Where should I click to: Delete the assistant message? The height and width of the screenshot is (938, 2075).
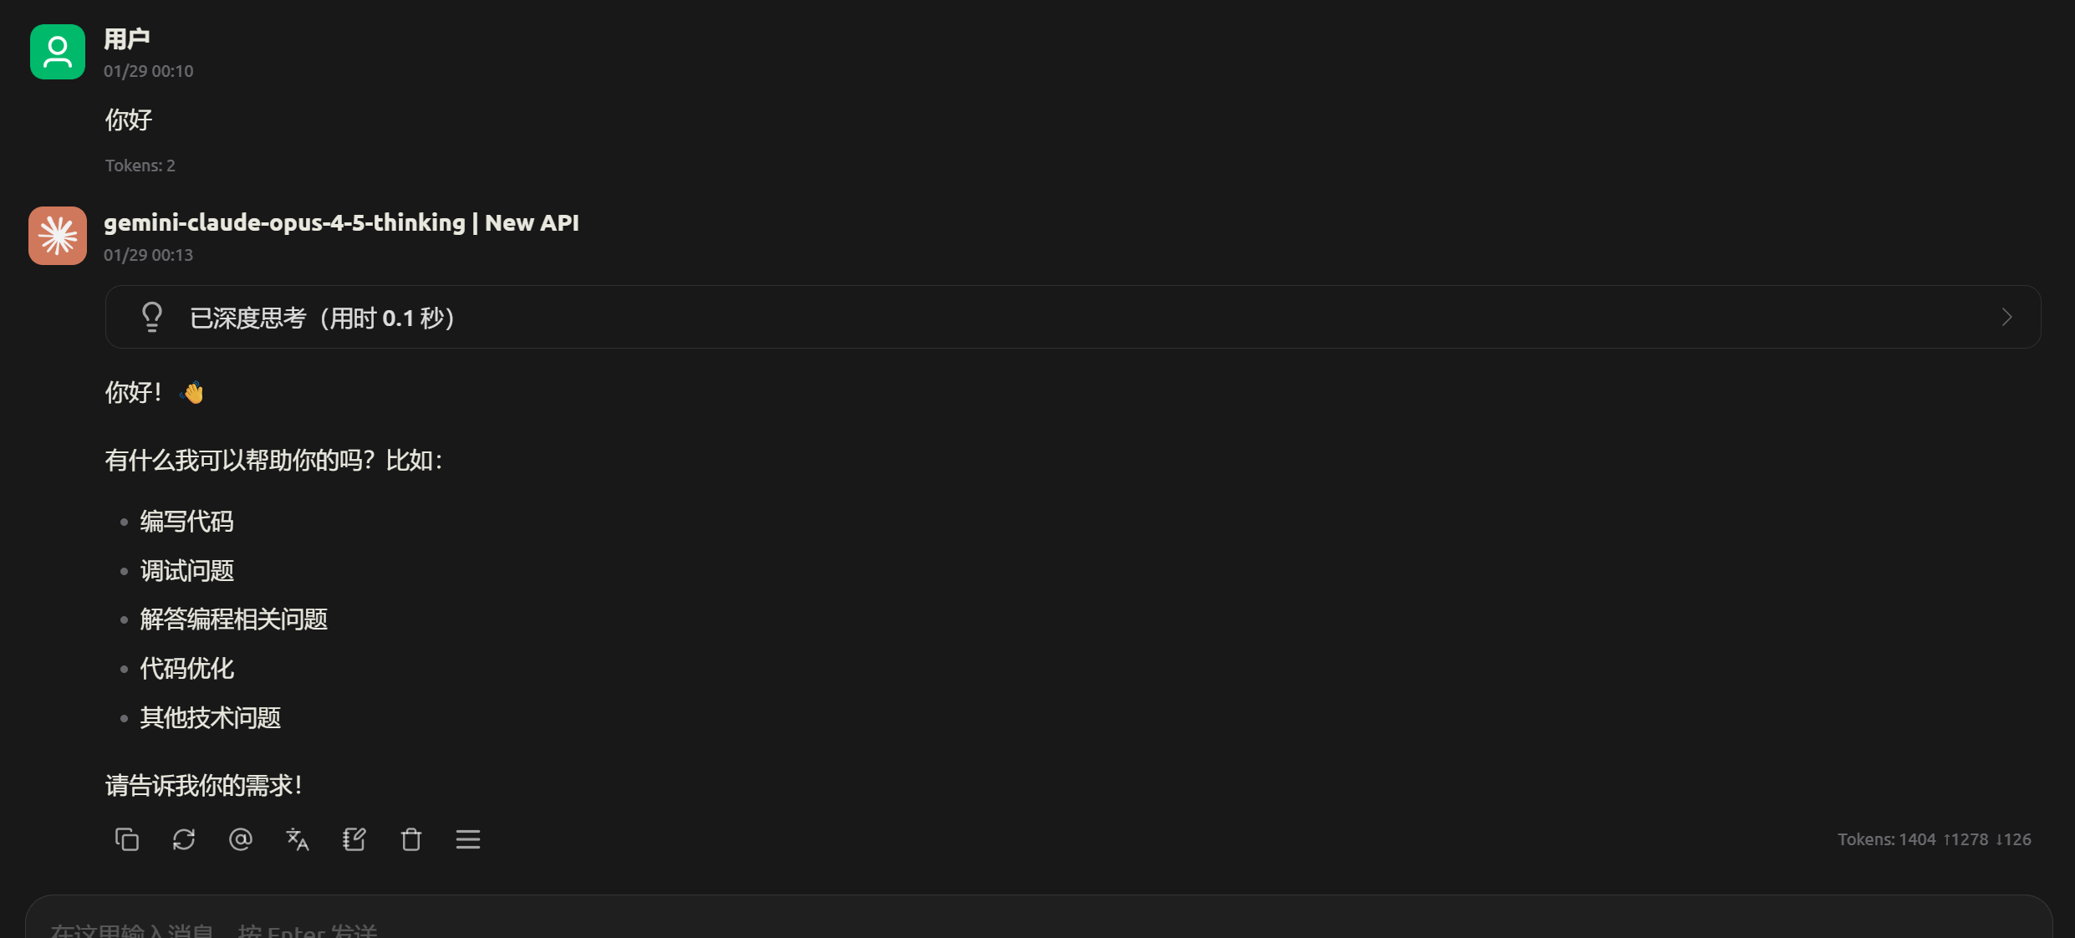411,839
